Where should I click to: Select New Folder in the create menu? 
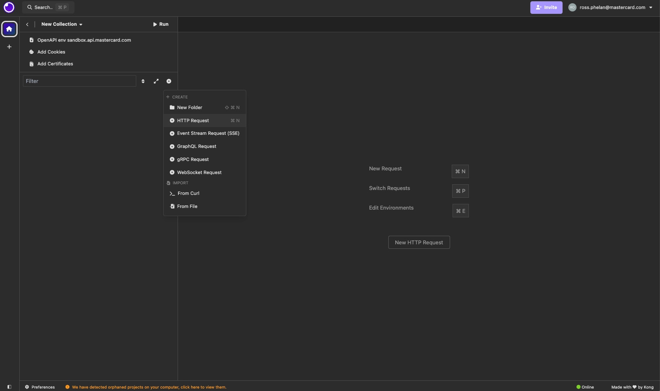click(x=189, y=107)
